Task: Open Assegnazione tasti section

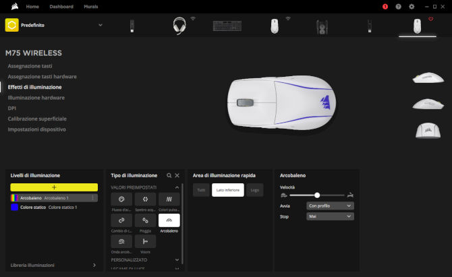Action: [x=30, y=66]
